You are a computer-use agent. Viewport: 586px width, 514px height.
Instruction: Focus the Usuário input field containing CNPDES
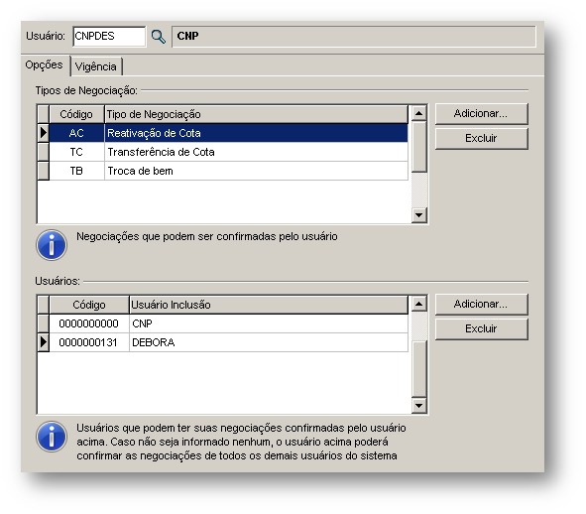pyautogui.click(x=109, y=37)
